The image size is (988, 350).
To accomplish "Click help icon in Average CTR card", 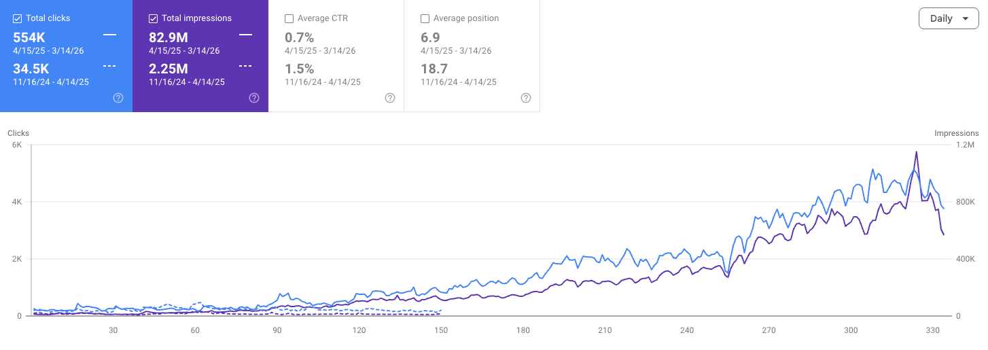I will (390, 98).
